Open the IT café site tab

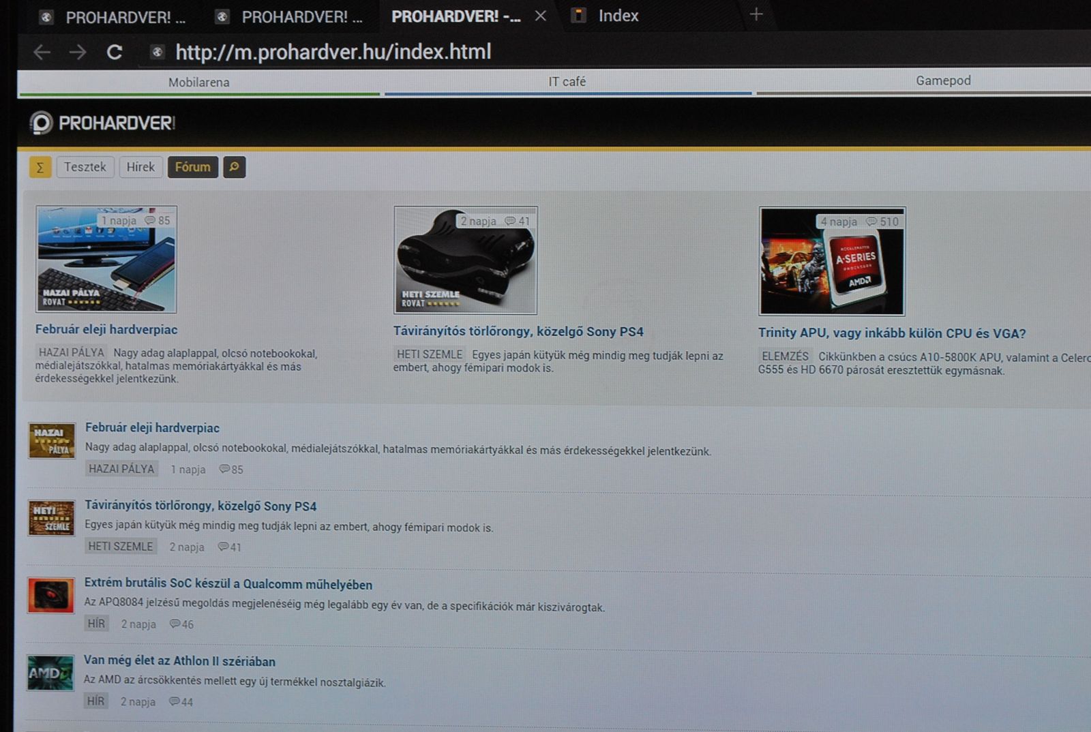tap(567, 82)
